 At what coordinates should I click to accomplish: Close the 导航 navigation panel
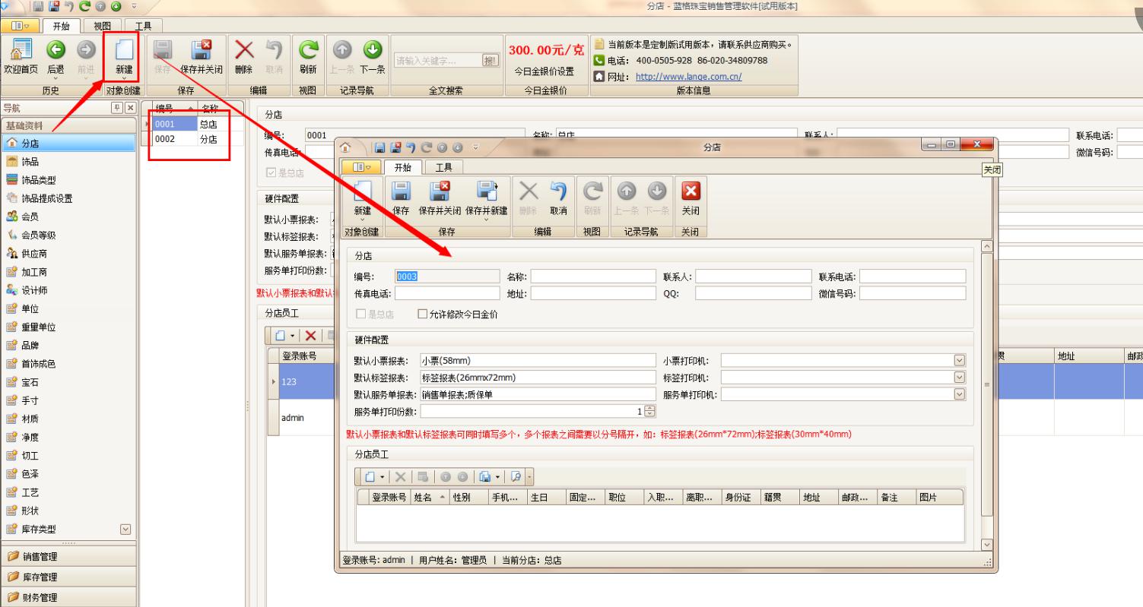130,108
